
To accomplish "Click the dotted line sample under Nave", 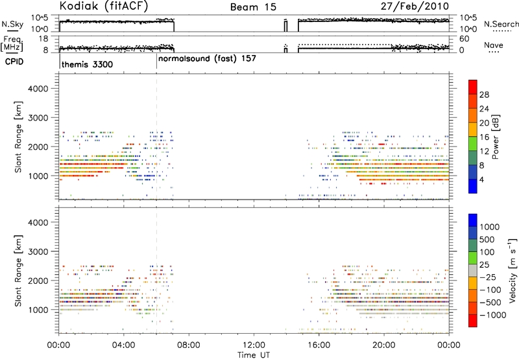I will 494,52.
